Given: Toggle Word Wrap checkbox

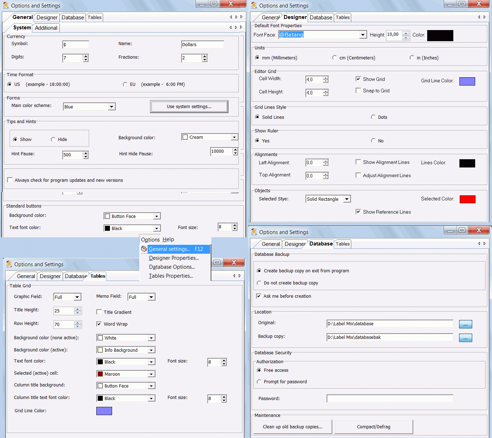Looking at the screenshot, I should click(99, 324).
